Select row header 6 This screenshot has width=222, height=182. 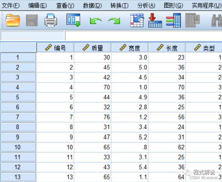coord(18,107)
